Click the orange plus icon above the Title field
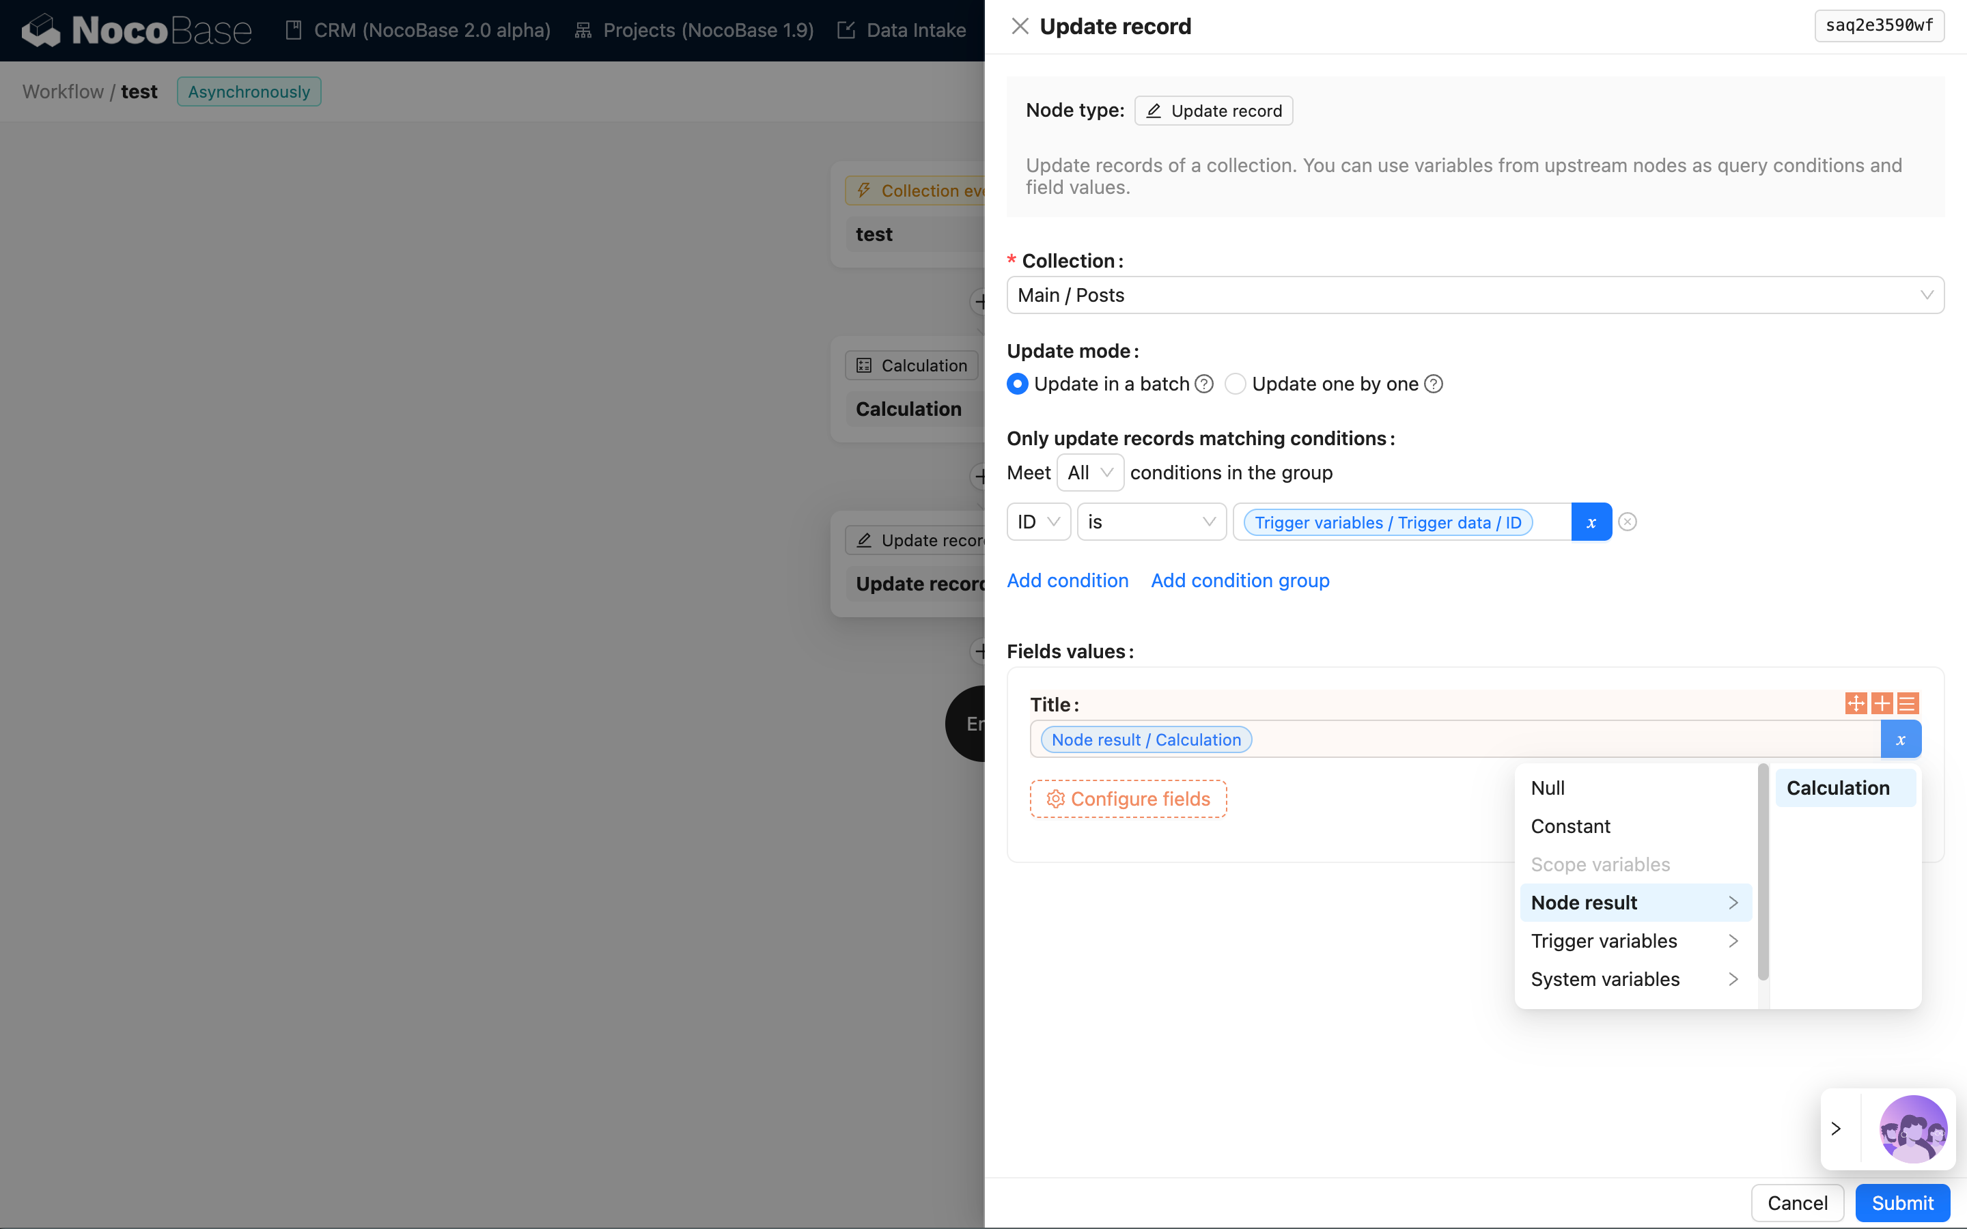Viewport: 1967px width, 1229px height. [1882, 703]
